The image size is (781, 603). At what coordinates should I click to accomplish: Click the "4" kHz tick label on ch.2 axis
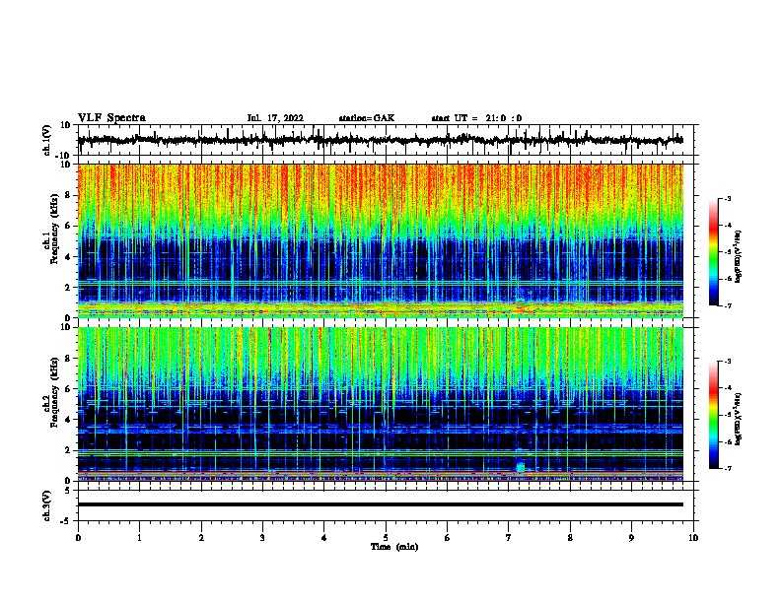[68, 420]
